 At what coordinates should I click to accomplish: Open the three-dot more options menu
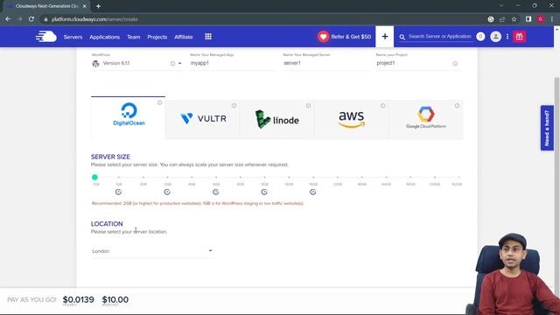pos(507,37)
